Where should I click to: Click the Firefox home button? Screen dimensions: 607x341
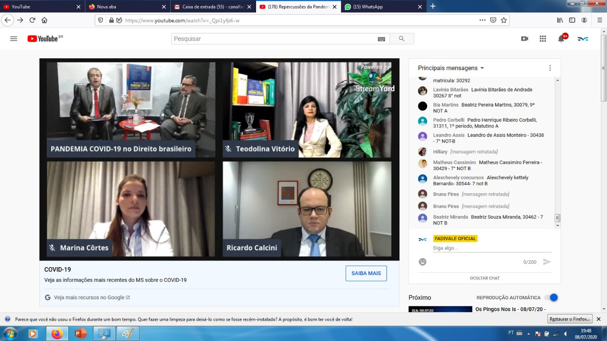click(45, 20)
